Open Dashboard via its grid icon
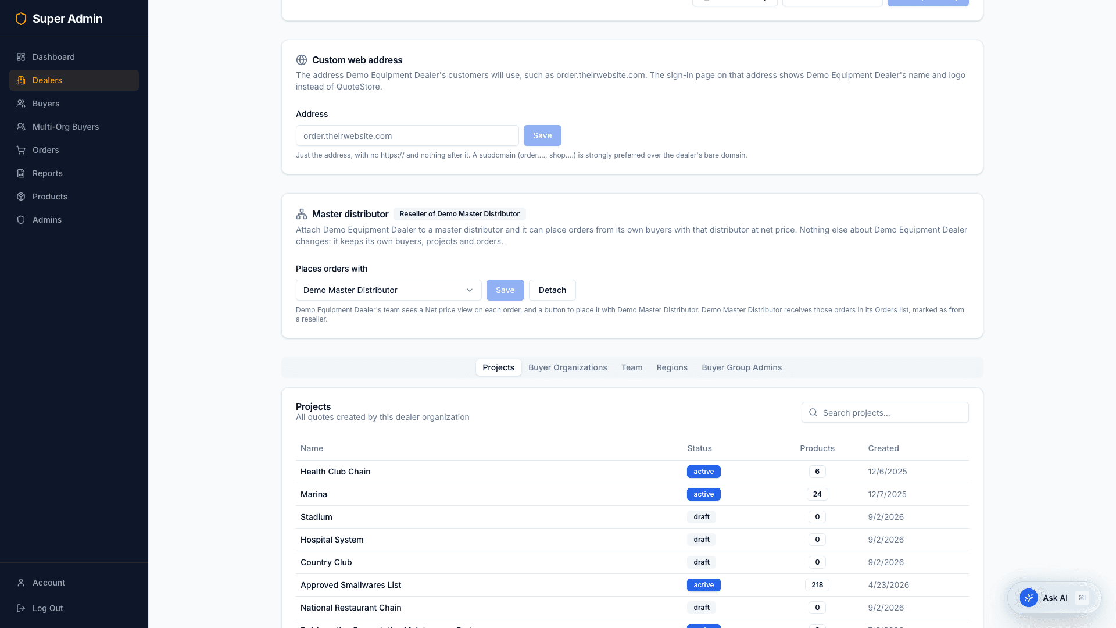 (21, 57)
